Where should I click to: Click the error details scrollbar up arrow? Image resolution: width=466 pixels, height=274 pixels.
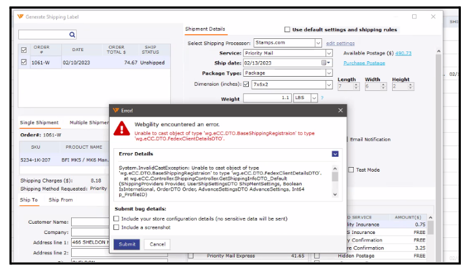click(335, 169)
